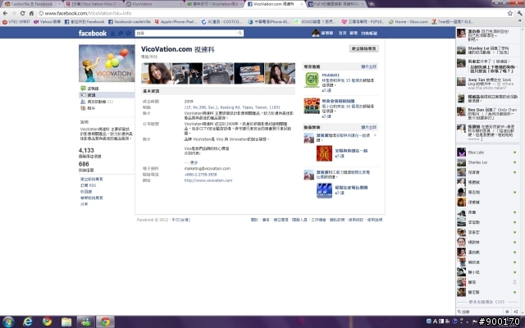Viewport: 525px width, 328px height.
Task: Open third photo thumbnail in photo strip
Action: point(218,73)
